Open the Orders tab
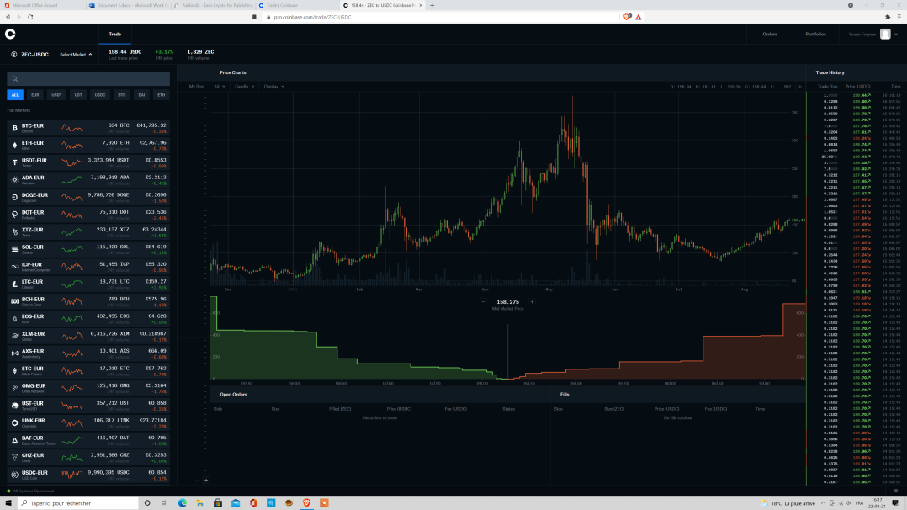 pyautogui.click(x=769, y=35)
